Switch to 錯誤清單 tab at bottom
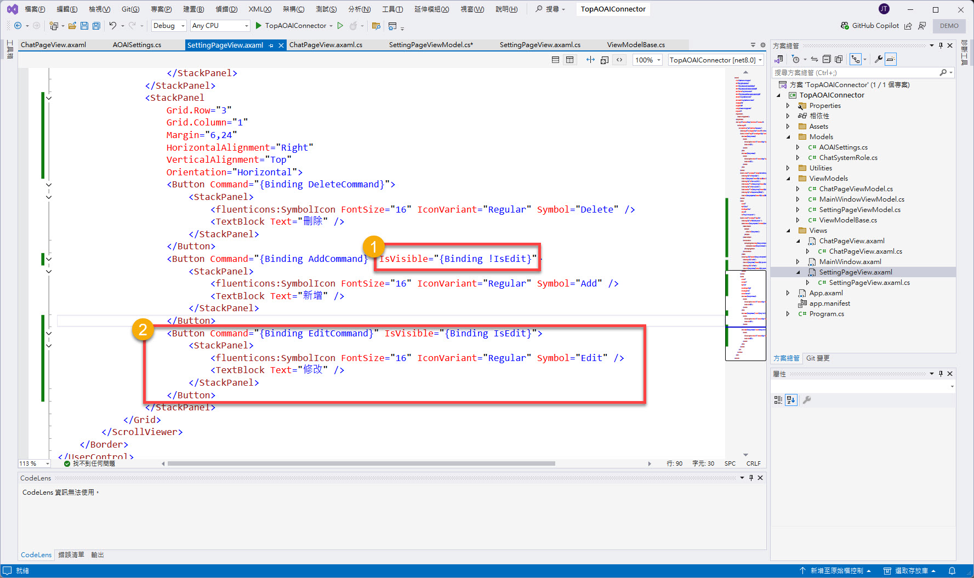The height and width of the screenshot is (578, 974). coord(71,555)
